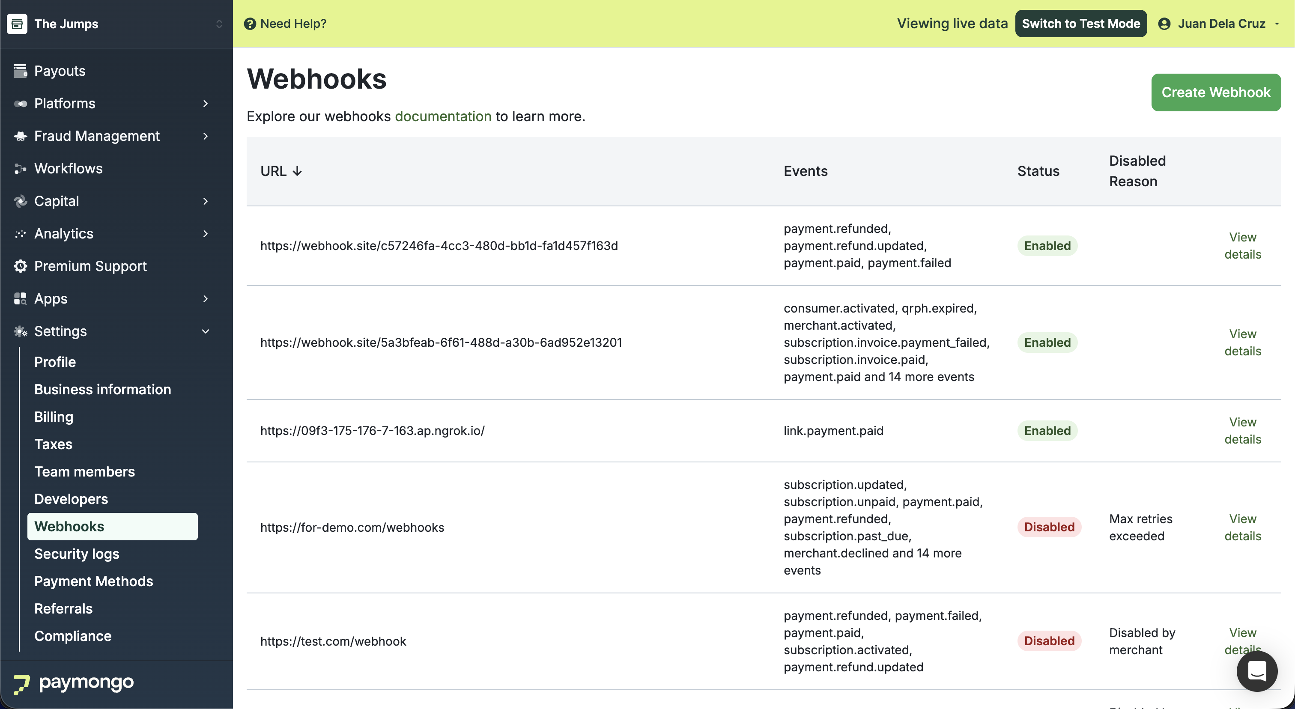Click the paymongo logo at bottom
The width and height of the screenshot is (1295, 709).
coord(74,683)
